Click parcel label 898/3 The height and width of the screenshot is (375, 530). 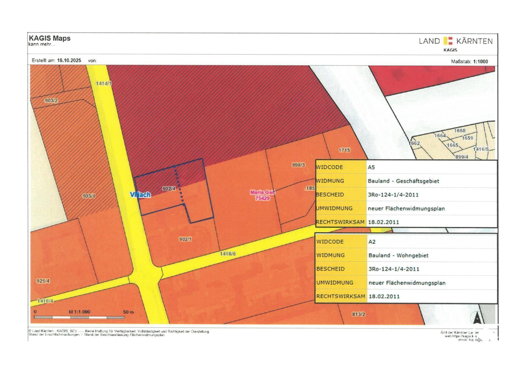click(x=298, y=165)
